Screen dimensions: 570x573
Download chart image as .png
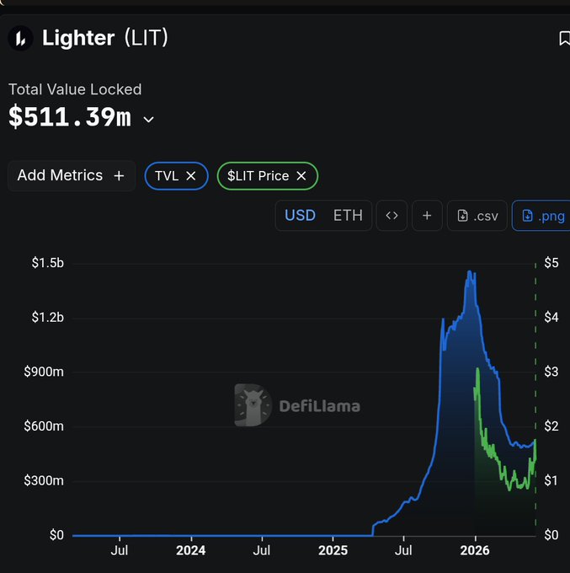coord(541,216)
